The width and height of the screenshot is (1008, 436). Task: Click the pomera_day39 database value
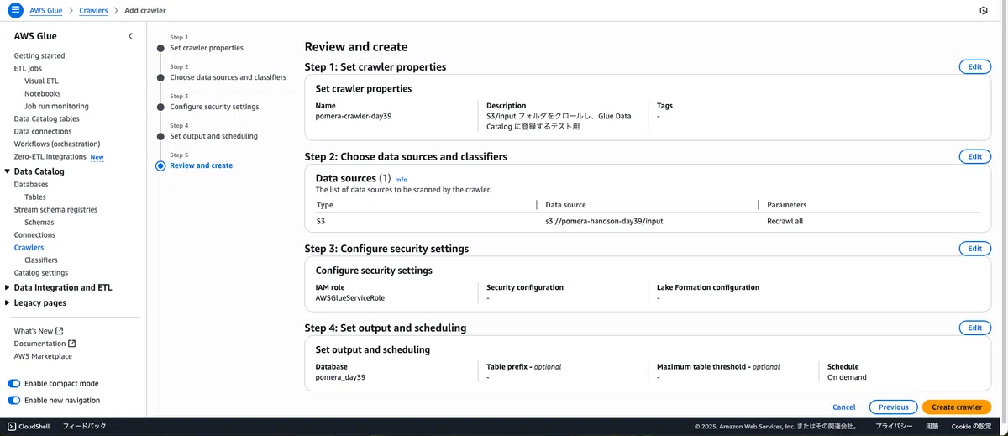pyautogui.click(x=340, y=377)
